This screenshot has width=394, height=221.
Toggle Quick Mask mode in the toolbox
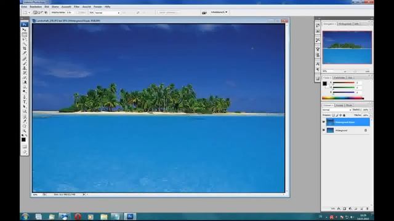(25, 147)
